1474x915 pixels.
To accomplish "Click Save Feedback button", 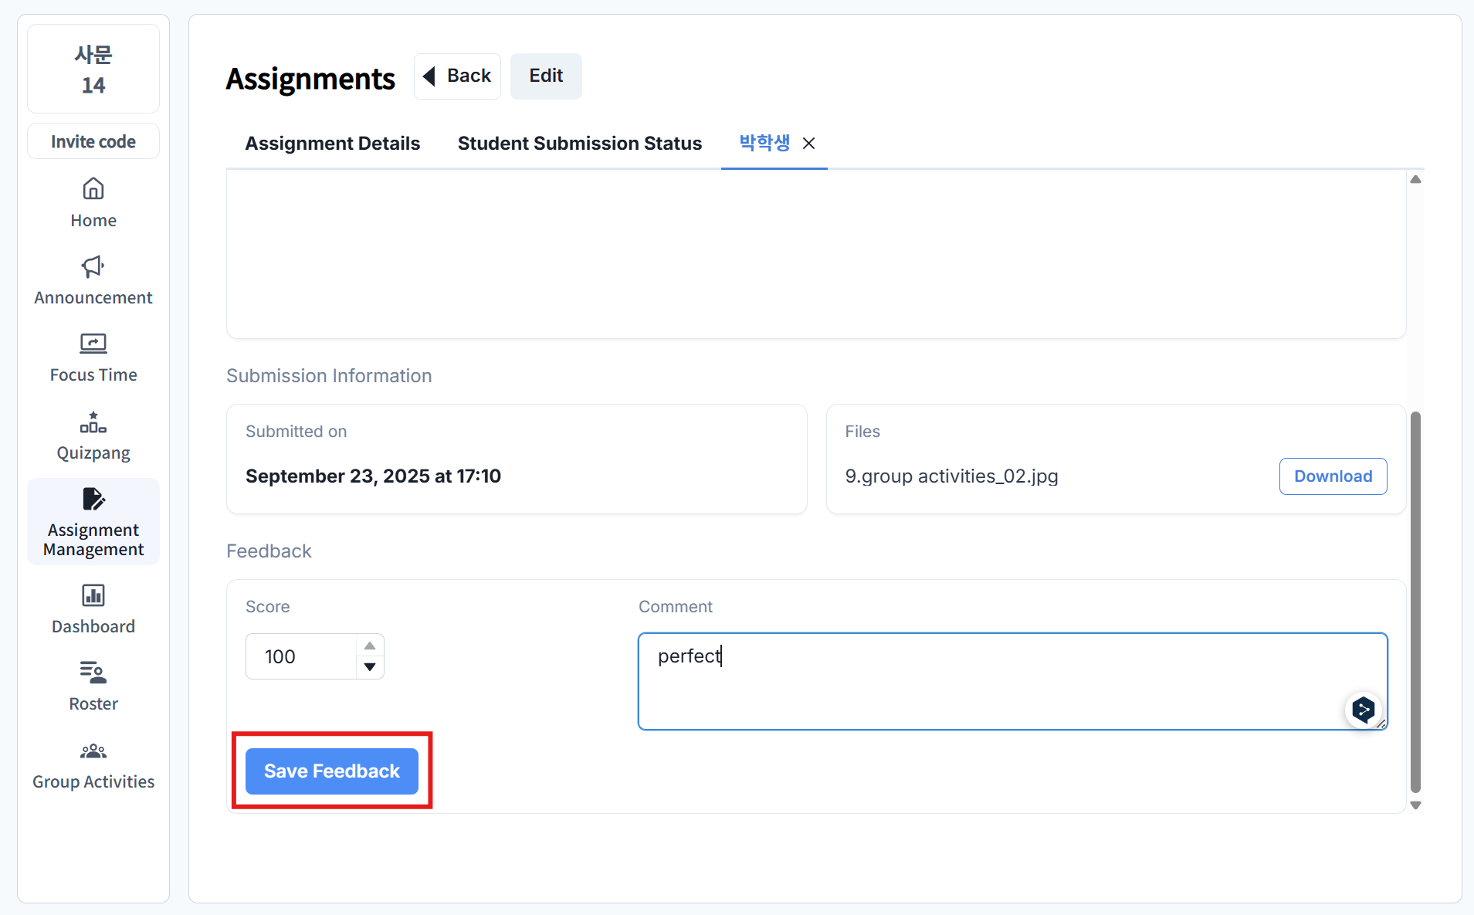I will point(331,771).
